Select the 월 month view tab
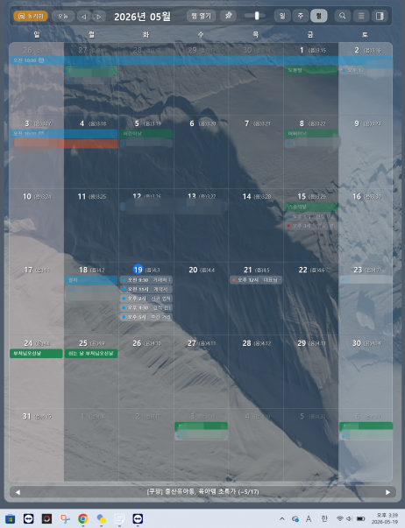The width and height of the screenshot is (405, 528). [x=319, y=16]
